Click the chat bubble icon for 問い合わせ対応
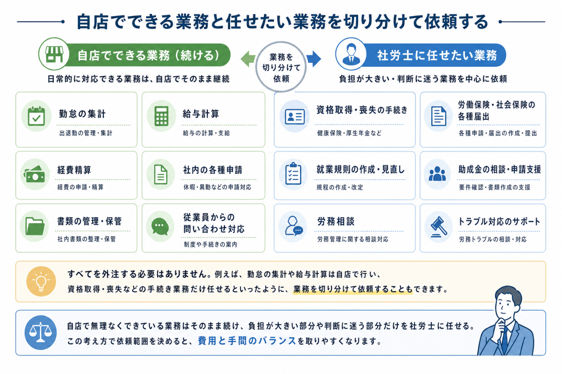This screenshot has height=374, width=562. [x=160, y=226]
